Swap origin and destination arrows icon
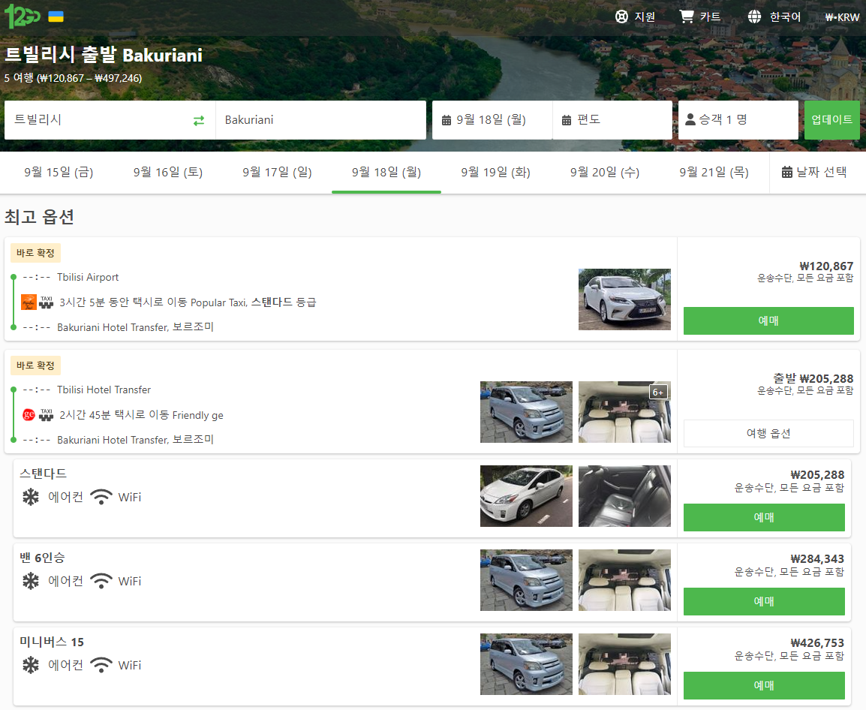 (199, 120)
